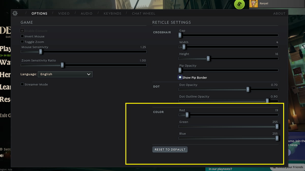Click the volume speaker icon in main menu
Image resolution: width=305 pixels, height=171 pixels.
coord(1,155)
